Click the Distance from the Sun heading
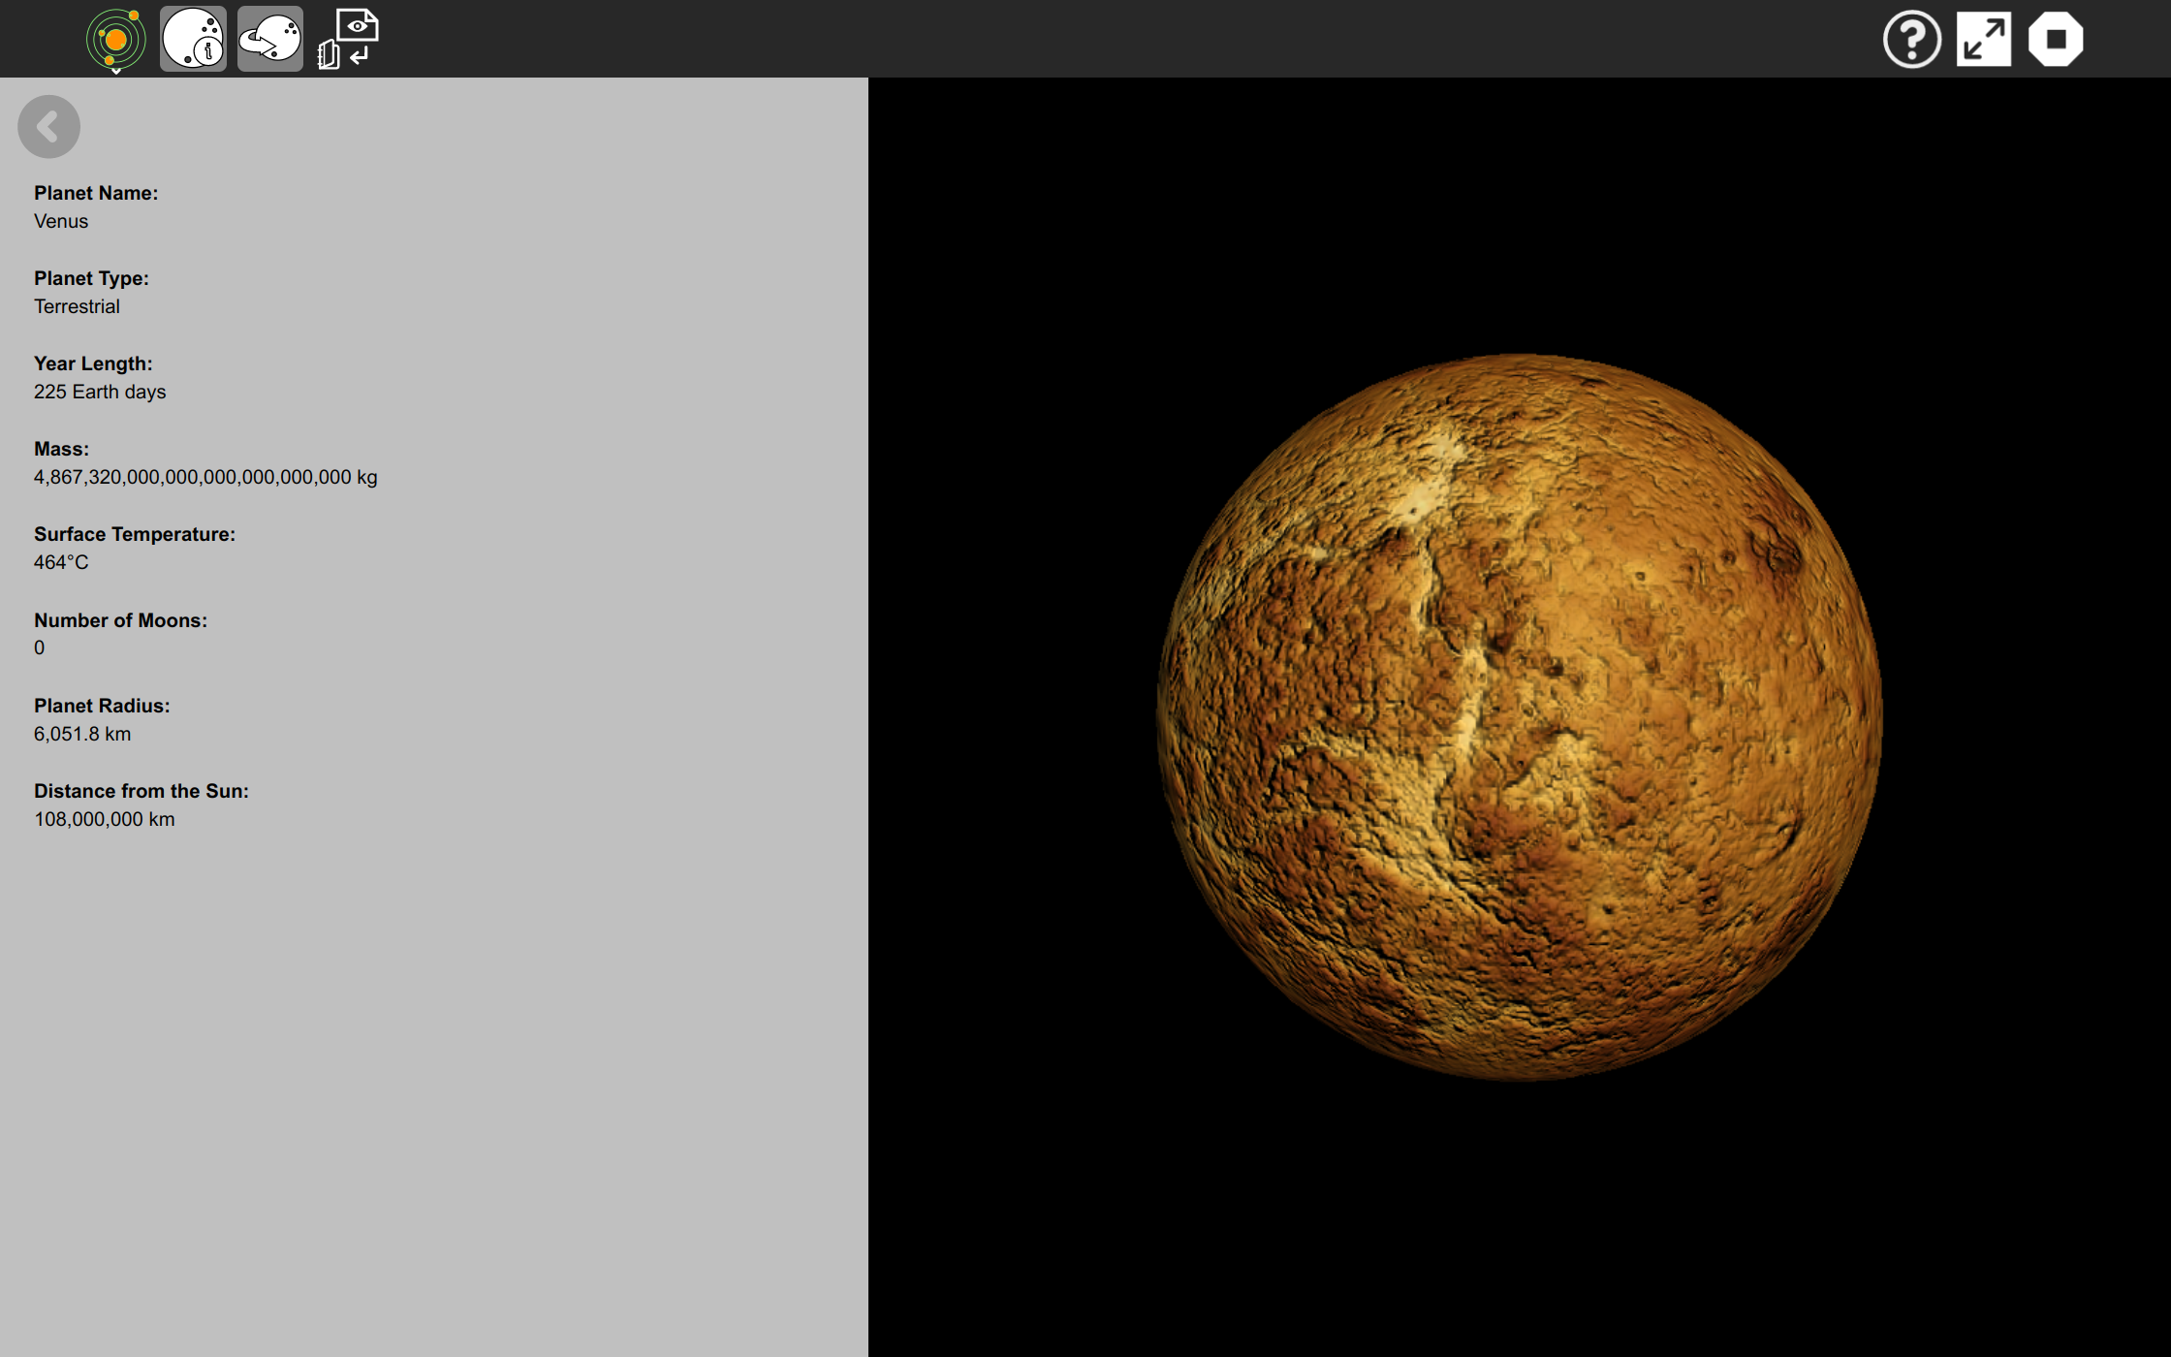The width and height of the screenshot is (2171, 1357). tap(142, 791)
